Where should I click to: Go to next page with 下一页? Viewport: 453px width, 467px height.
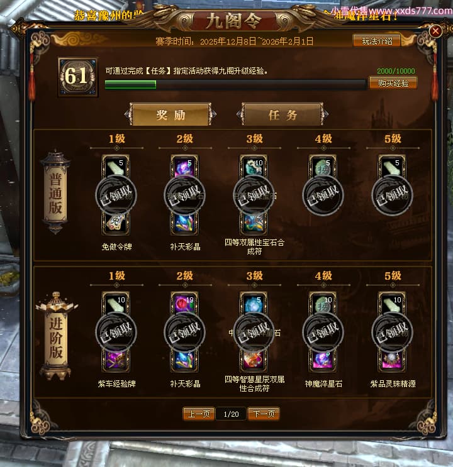tap(264, 414)
